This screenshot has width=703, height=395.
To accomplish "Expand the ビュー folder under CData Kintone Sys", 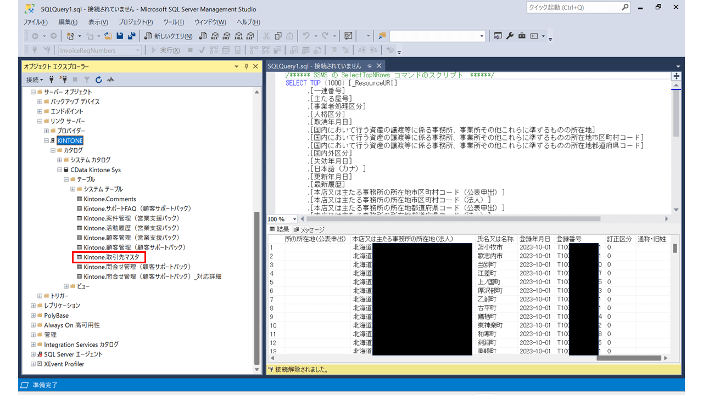I will (66, 286).
